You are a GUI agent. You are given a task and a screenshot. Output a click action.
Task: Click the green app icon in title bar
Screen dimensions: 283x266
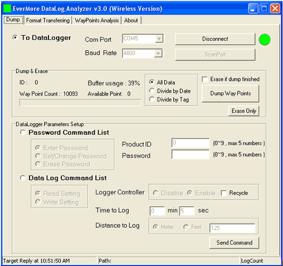click(8, 8)
